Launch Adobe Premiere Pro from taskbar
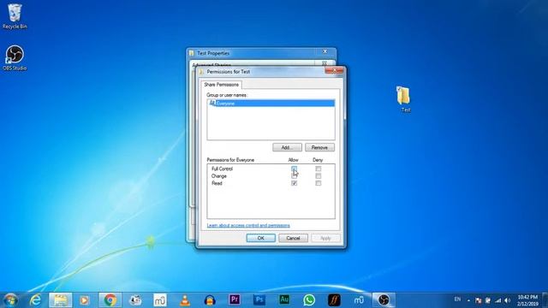This screenshot has height=308, width=548. tap(235, 299)
